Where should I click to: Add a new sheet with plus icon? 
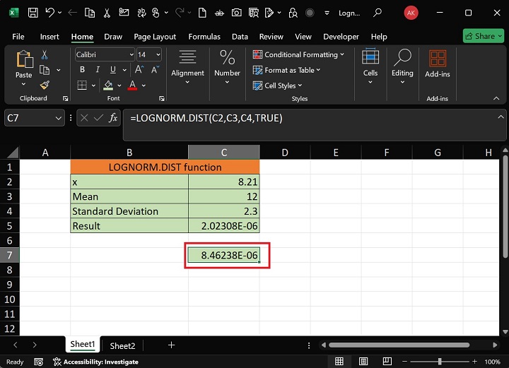pos(171,345)
